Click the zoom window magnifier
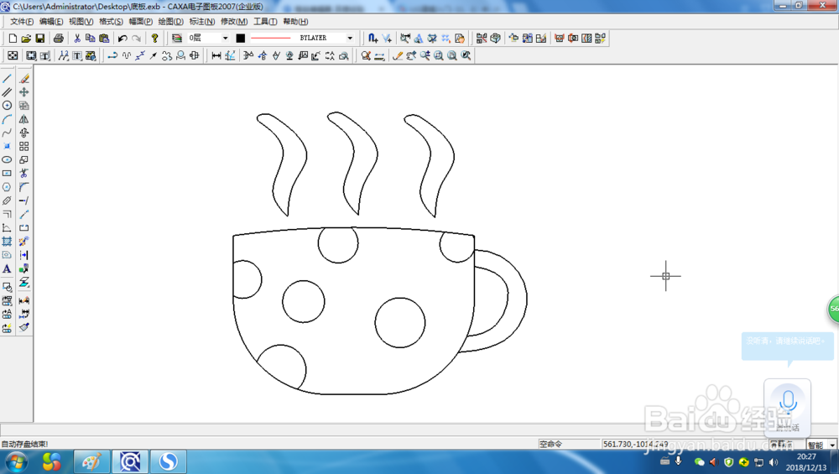This screenshot has width=839, height=474. (x=439, y=55)
